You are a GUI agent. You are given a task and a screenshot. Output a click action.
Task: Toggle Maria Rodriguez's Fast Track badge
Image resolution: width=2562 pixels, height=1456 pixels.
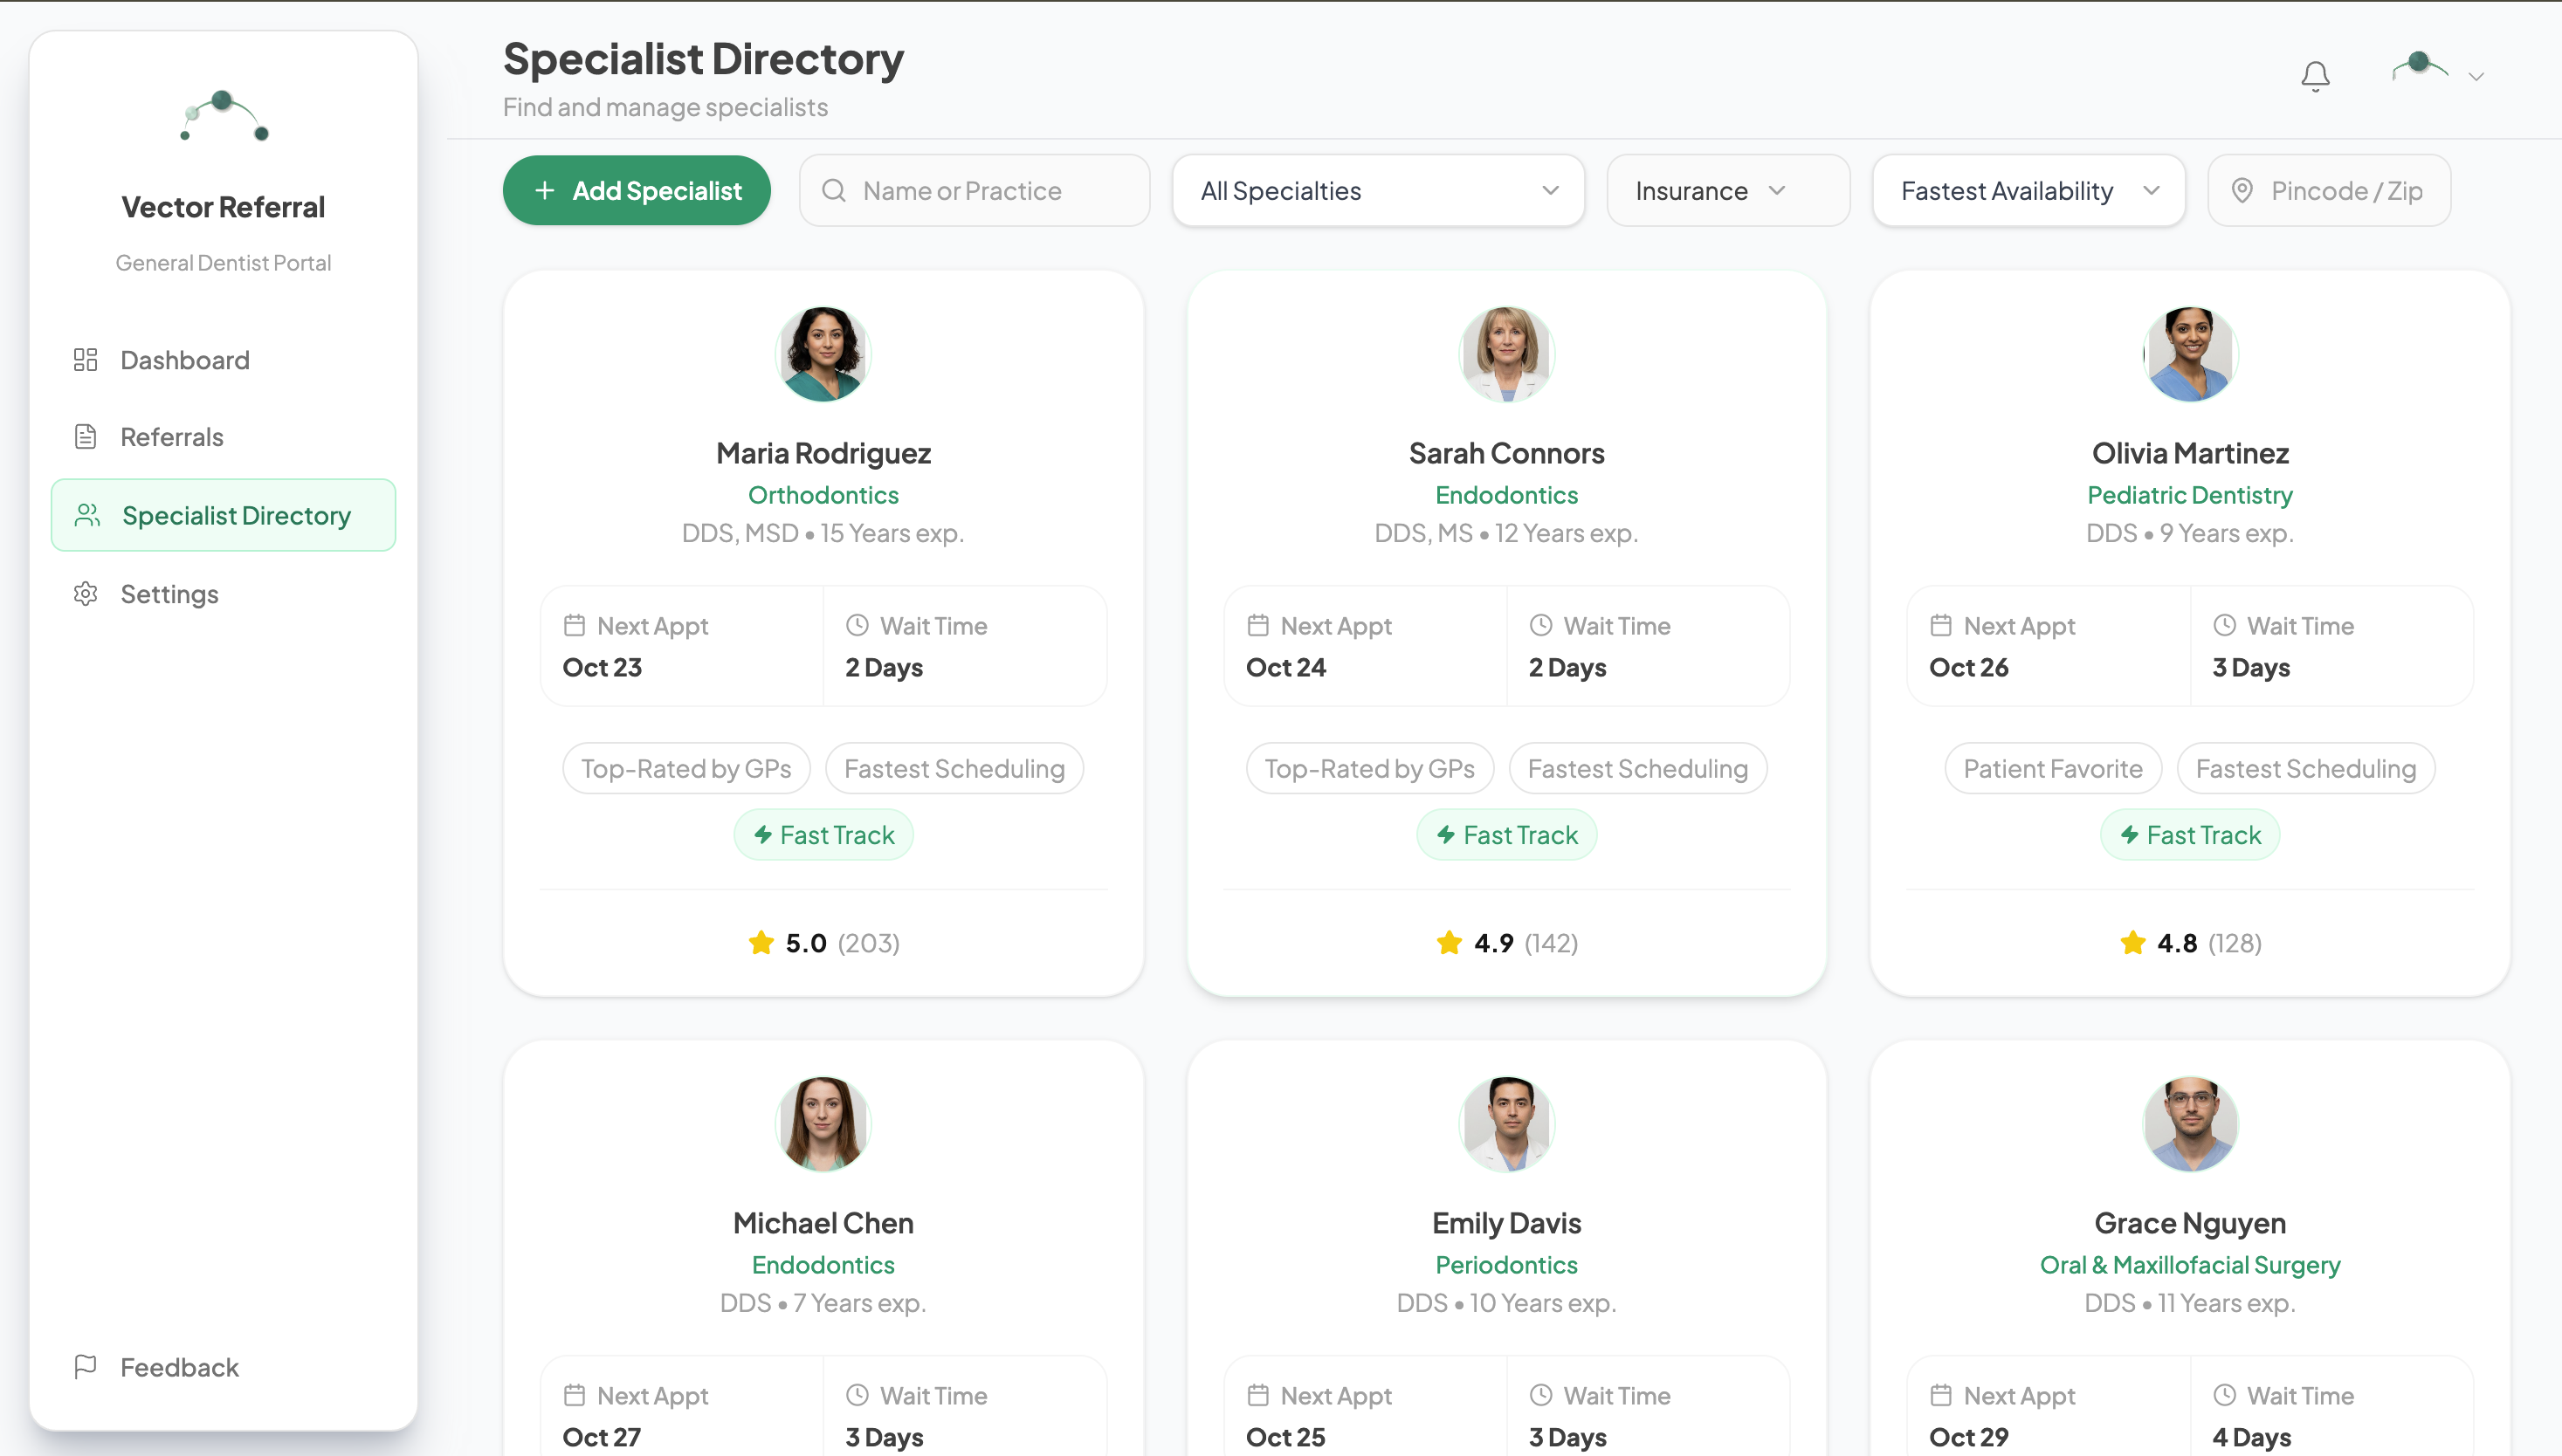(x=823, y=834)
